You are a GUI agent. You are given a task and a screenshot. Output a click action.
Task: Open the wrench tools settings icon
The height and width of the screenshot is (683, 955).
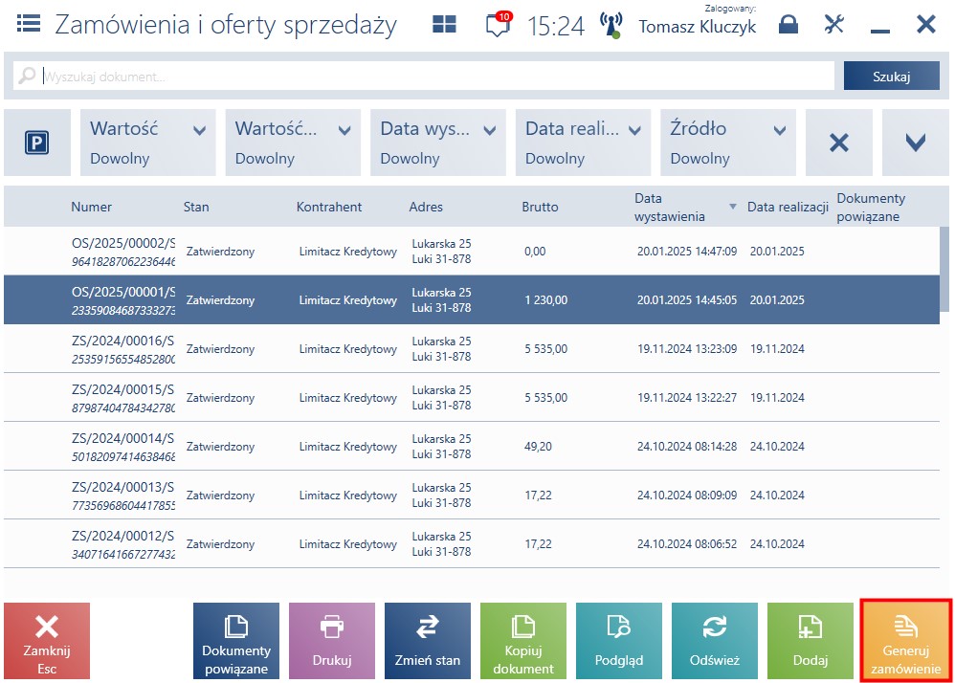833,24
